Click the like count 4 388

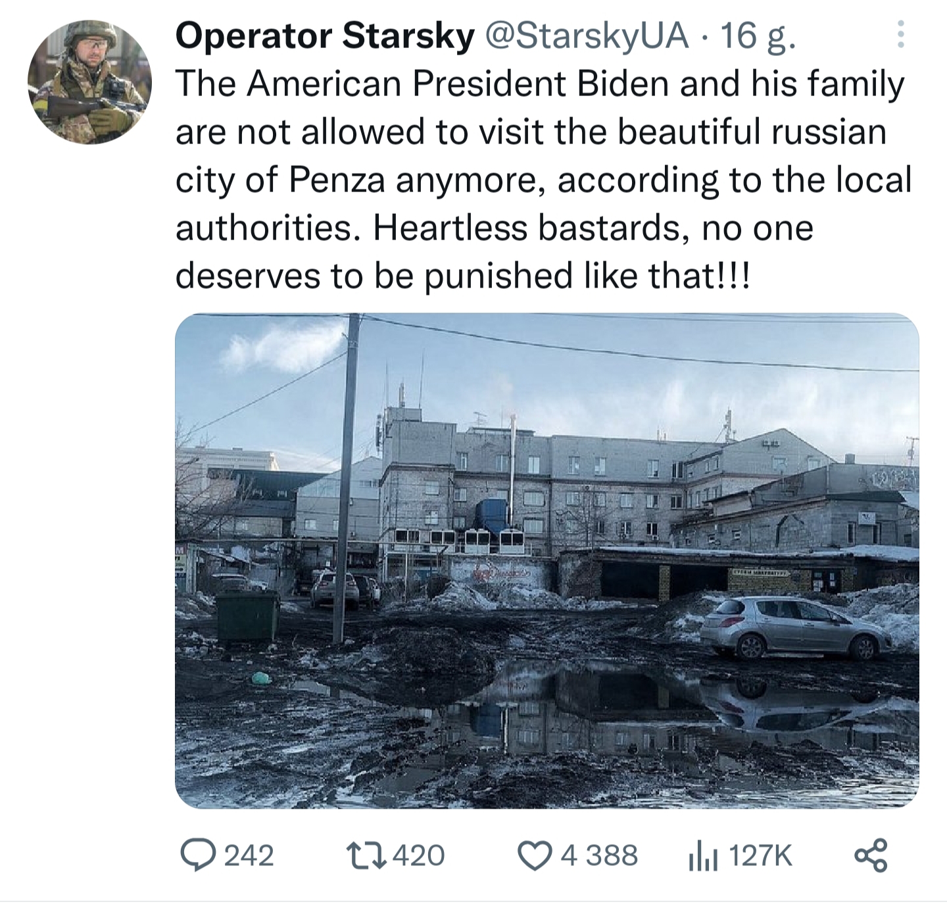599,855
